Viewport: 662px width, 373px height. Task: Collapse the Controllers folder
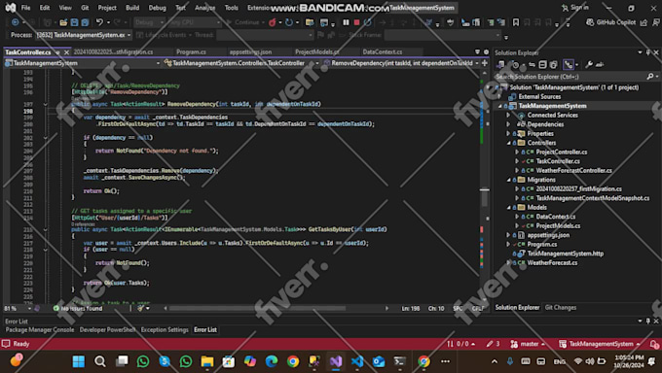pos(509,143)
